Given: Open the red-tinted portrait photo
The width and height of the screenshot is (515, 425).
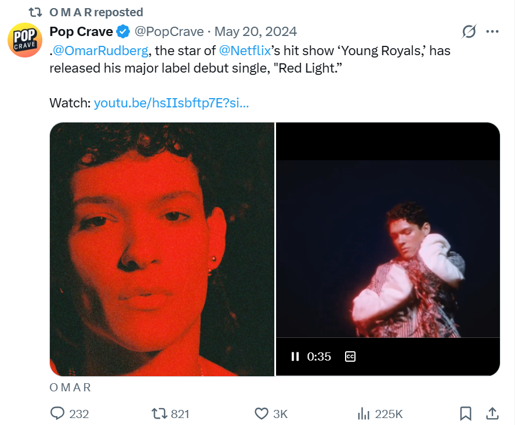Looking at the screenshot, I should 162,248.
